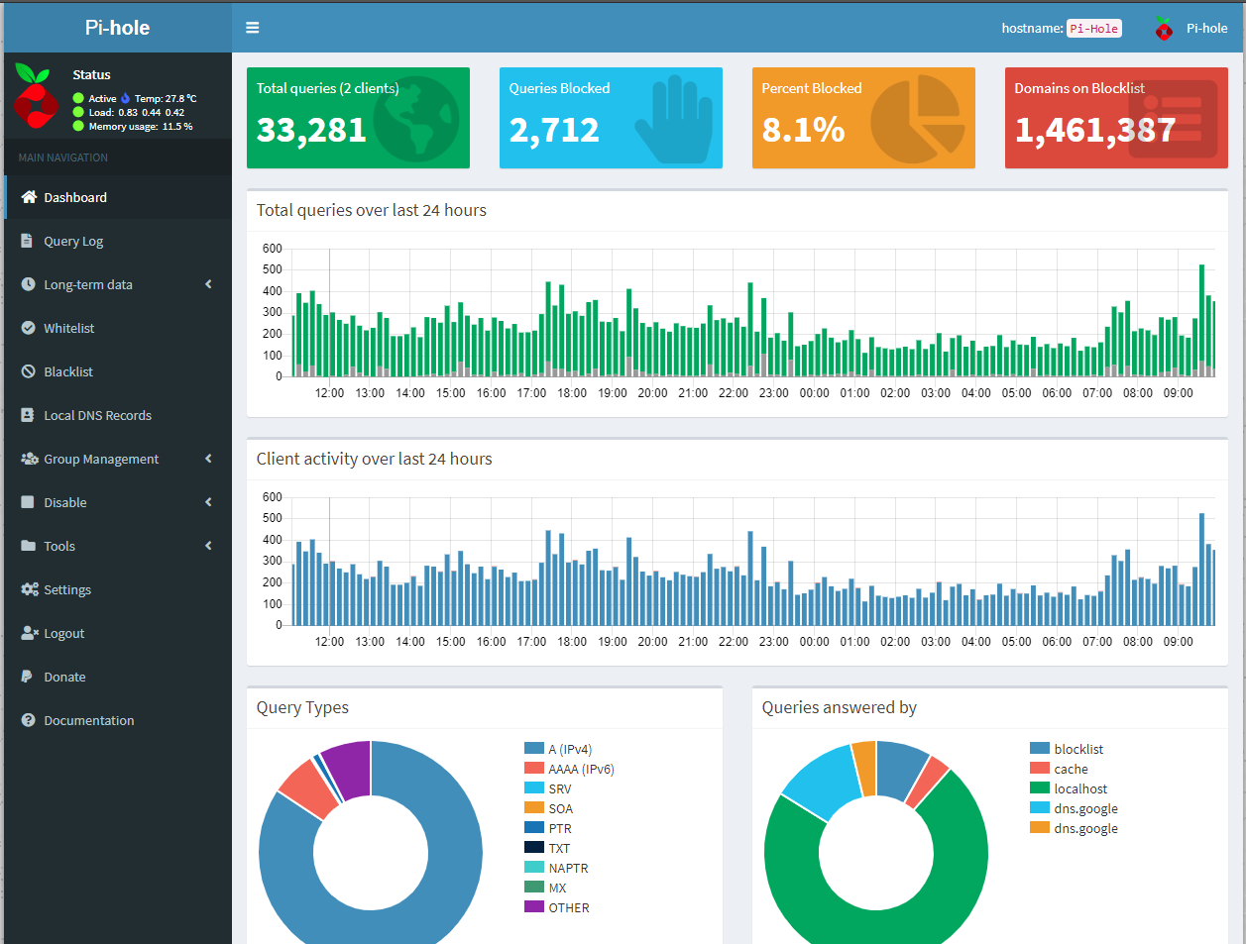Click the hamburger sidebar toggle icon
Image resolution: width=1246 pixels, height=944 pixels.
point(253,28)
